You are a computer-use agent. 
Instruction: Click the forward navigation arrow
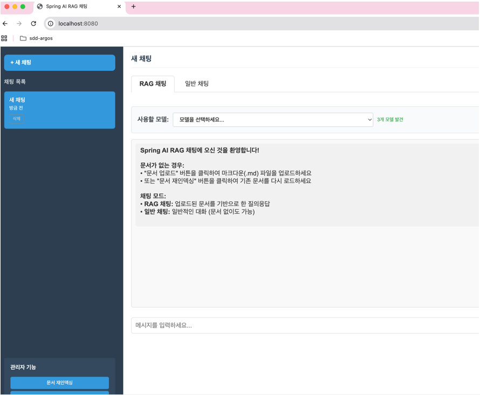(19, 24)
